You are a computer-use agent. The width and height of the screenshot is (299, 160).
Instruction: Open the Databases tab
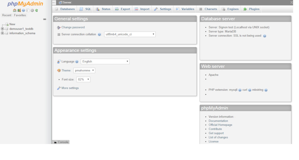[x=65, y=9]
